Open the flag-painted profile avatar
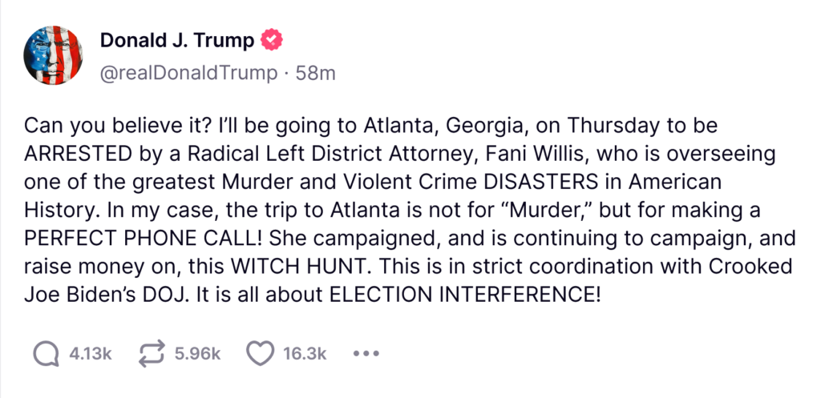 coord(55,56)
